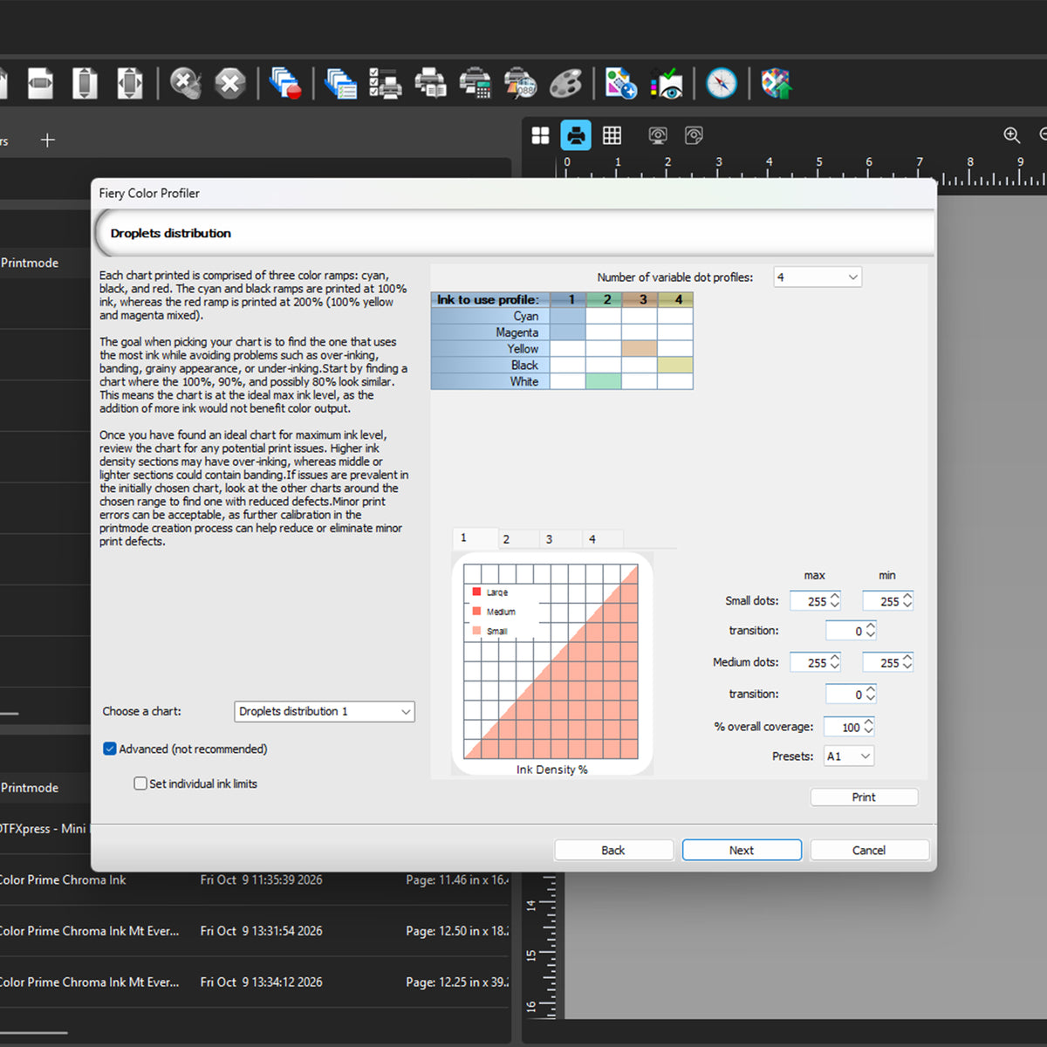The width and height of the screenshot is (1047, 1047).
Task: Click Next to continue the profiler
Action: pos(742,850)
